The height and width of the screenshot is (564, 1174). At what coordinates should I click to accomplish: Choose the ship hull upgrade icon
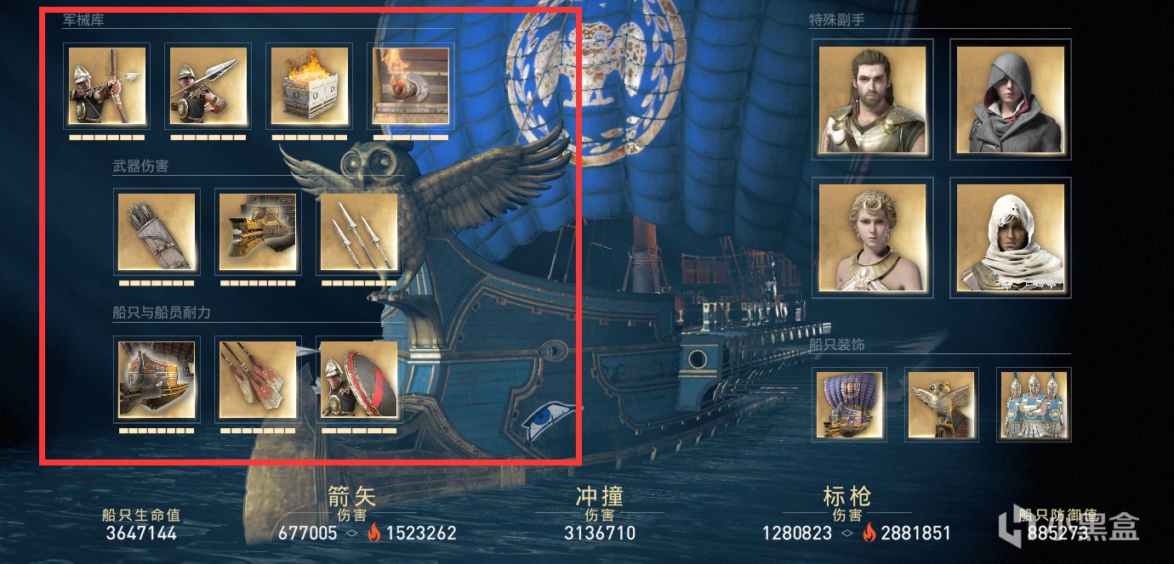coord(157,380)
